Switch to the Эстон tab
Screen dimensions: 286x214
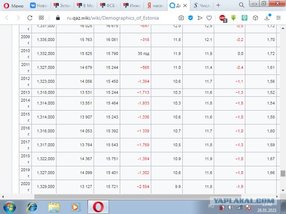[x=62, y=6]
